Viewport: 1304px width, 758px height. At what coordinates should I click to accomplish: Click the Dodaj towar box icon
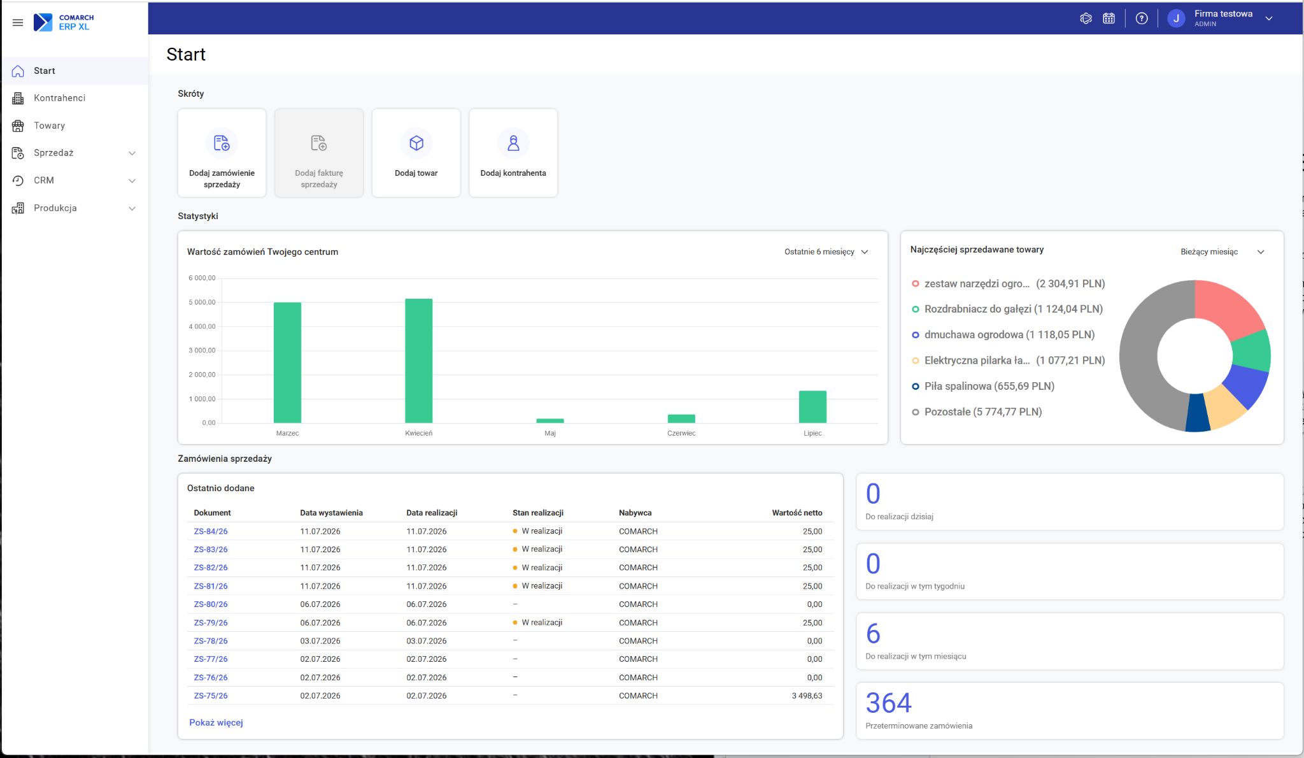[416, 143]
